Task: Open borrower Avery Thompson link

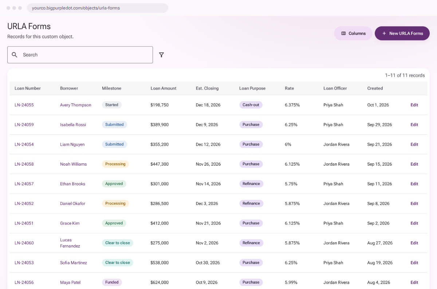Action: (x=76, y=105)
